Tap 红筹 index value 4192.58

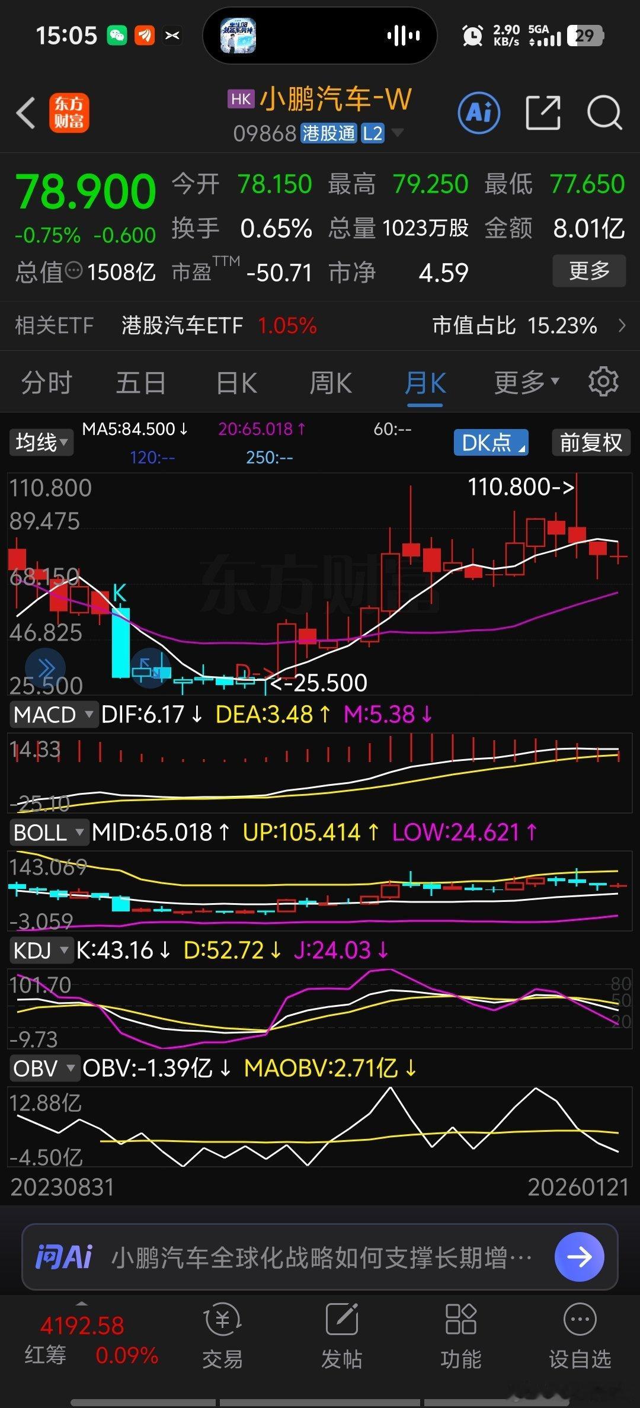[x=82, y=1326]
